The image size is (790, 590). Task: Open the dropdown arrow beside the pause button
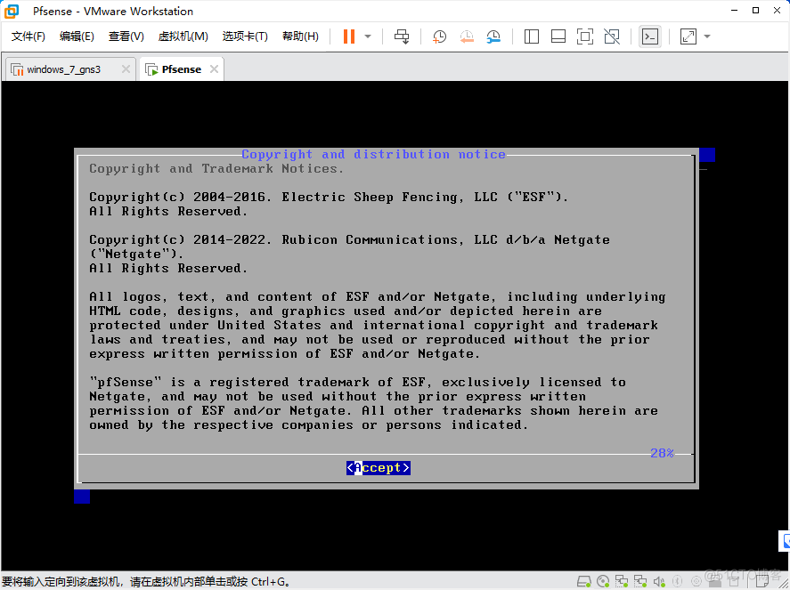click(368, 36)
